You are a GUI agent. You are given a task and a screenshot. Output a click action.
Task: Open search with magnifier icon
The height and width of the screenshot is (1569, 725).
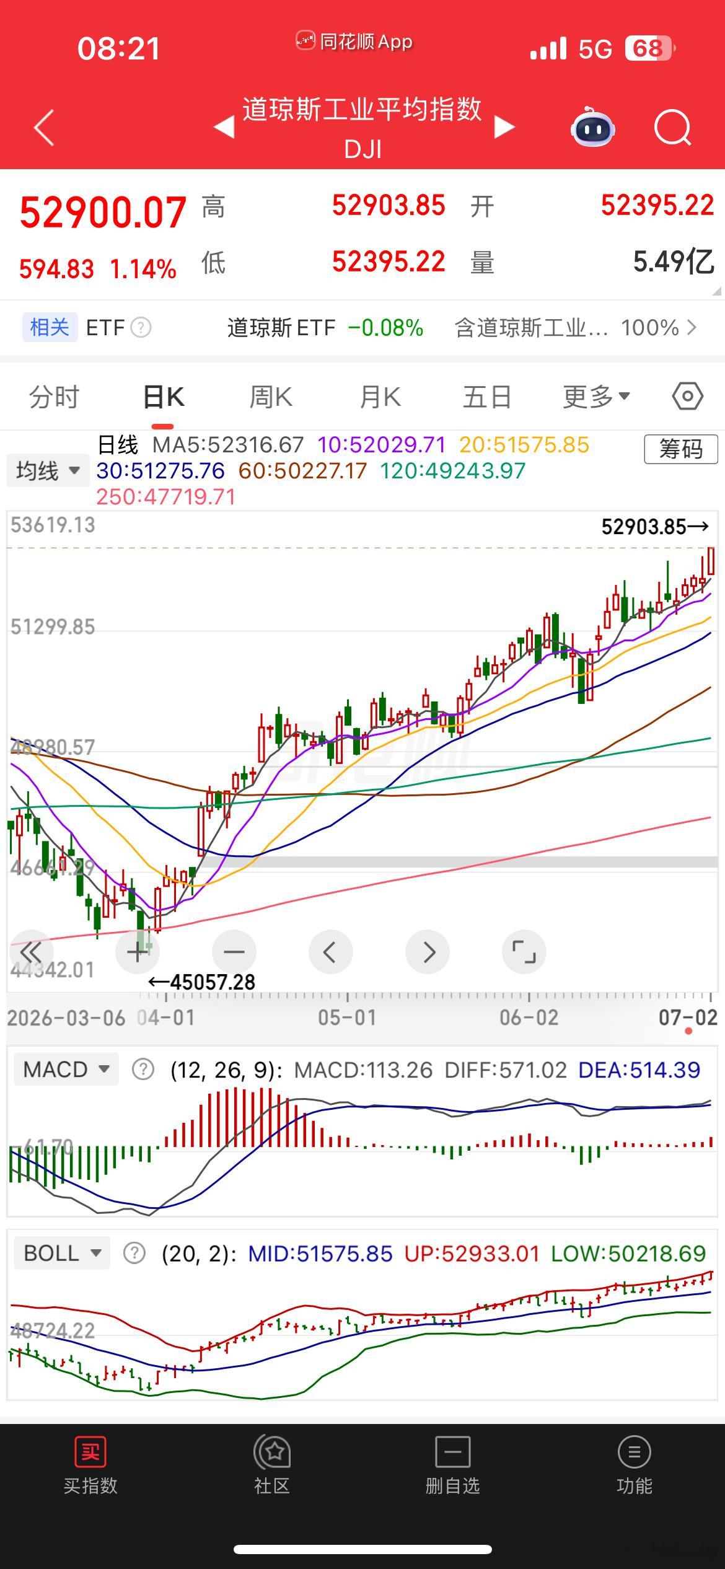pyautogui.click(x=673, y=128)
